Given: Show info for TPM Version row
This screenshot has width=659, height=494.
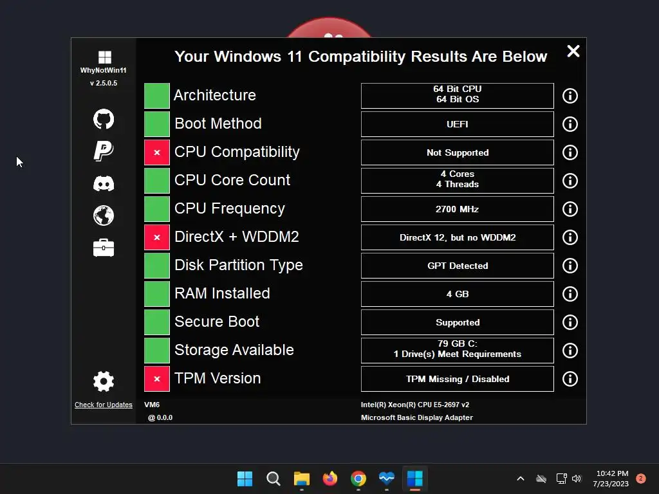Looking at the screenshot, I should (570, 379).
